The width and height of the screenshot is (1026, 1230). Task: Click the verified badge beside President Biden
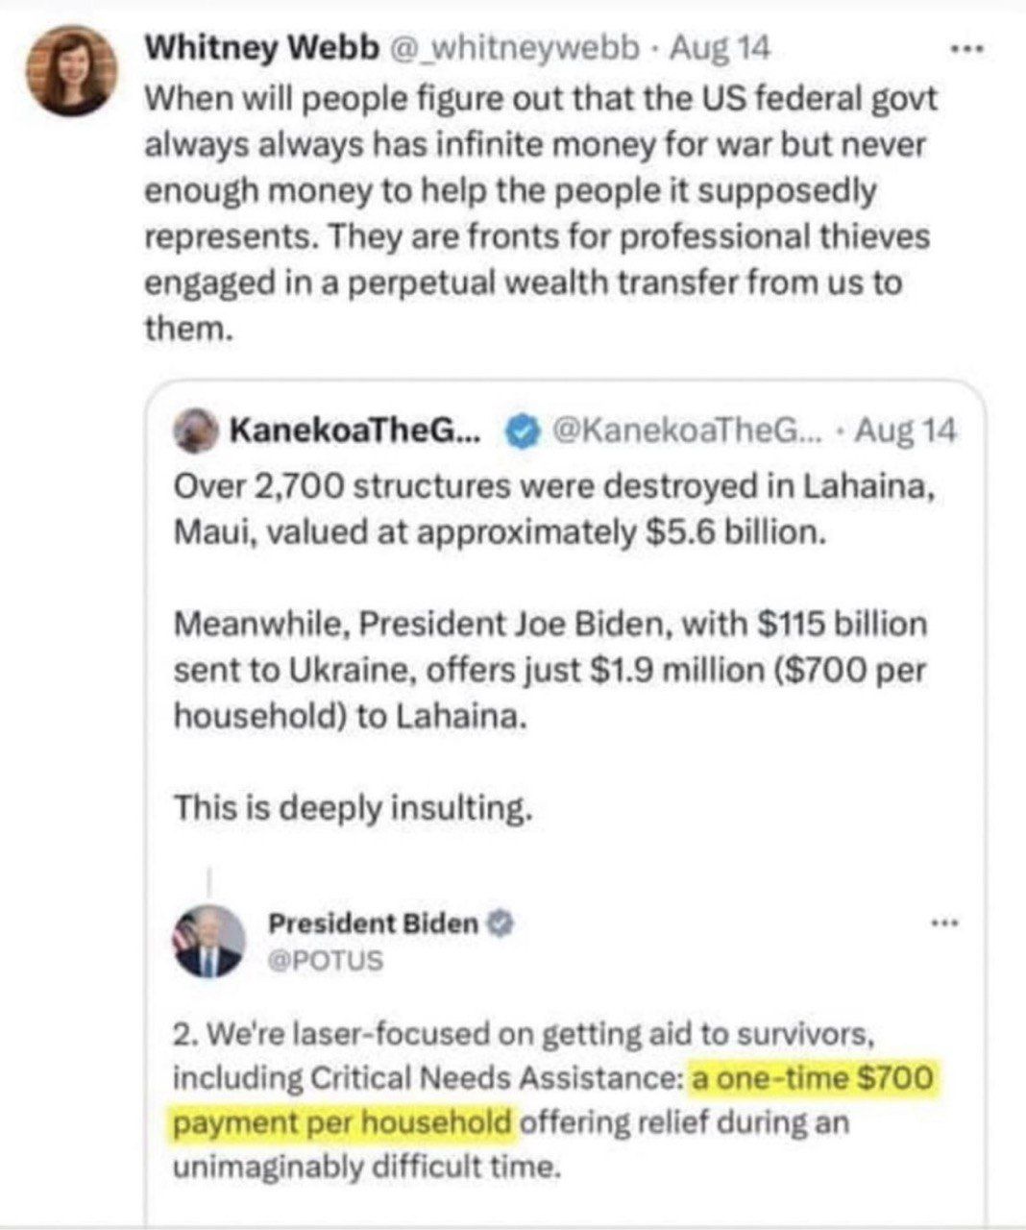coord(500,923)
